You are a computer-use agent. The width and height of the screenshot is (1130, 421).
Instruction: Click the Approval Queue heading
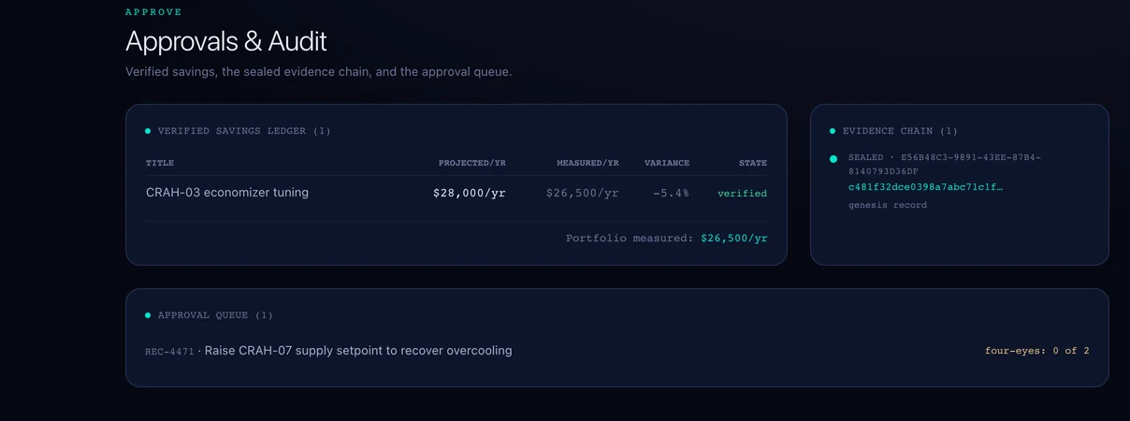pyautogui.click(x=215, y=315)
